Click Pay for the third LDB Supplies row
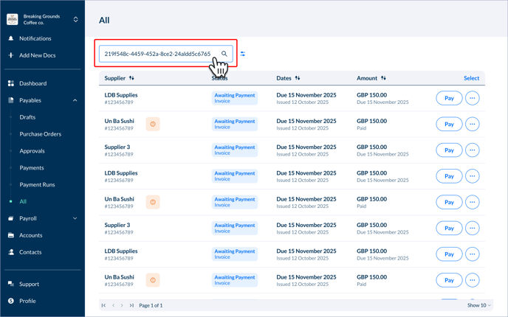 coord(449,254)
